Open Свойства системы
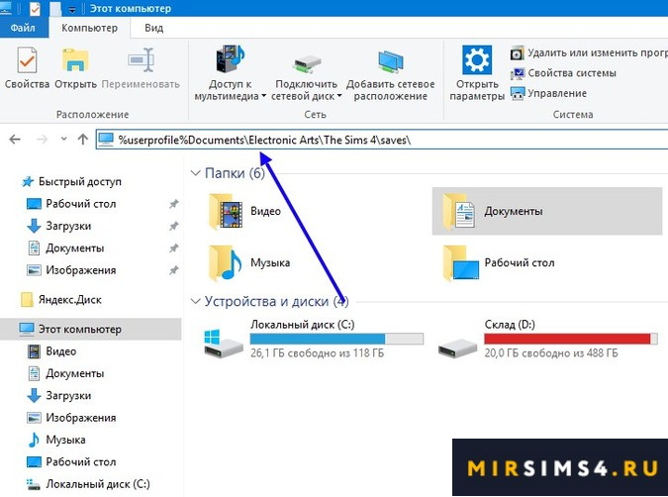Viewport: 668px width, 497px height. click(x=563, y=73)
